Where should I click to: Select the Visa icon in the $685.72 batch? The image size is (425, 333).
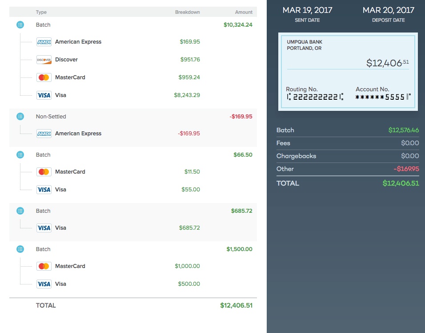[44, 227]
